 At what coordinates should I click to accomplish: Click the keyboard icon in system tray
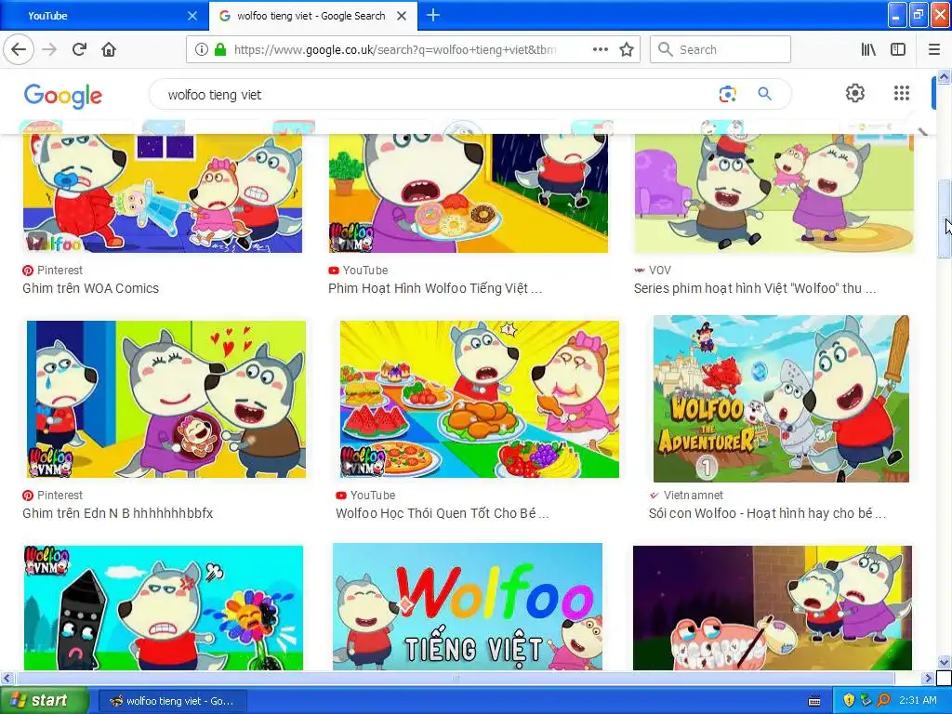pyautogui.click(x=814, y=701)
